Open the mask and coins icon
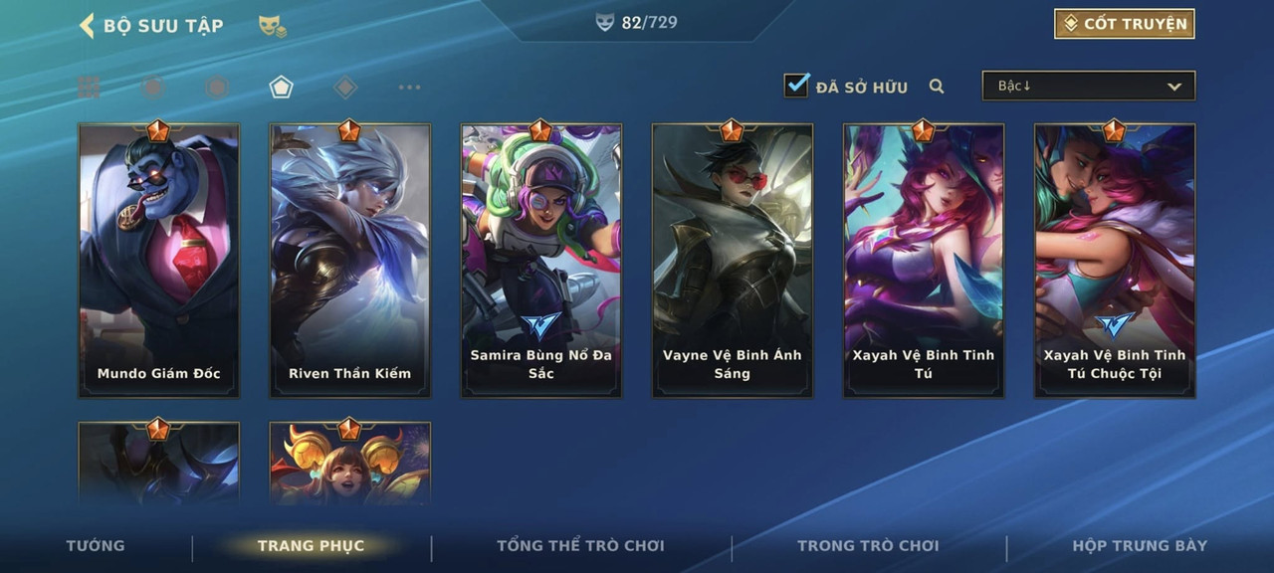The height and width of the screenshot is (573, 1274). [272, 26]
